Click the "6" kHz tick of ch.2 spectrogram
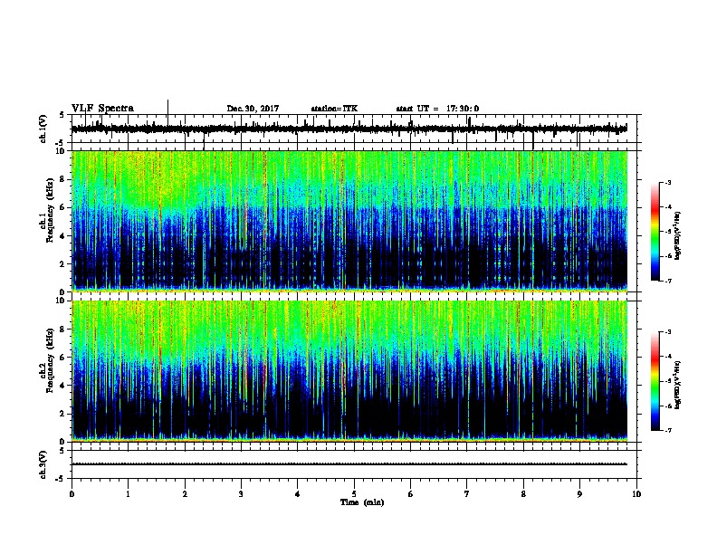 coord(62,358)
